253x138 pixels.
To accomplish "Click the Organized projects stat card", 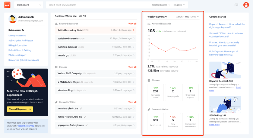I will 190,92.
